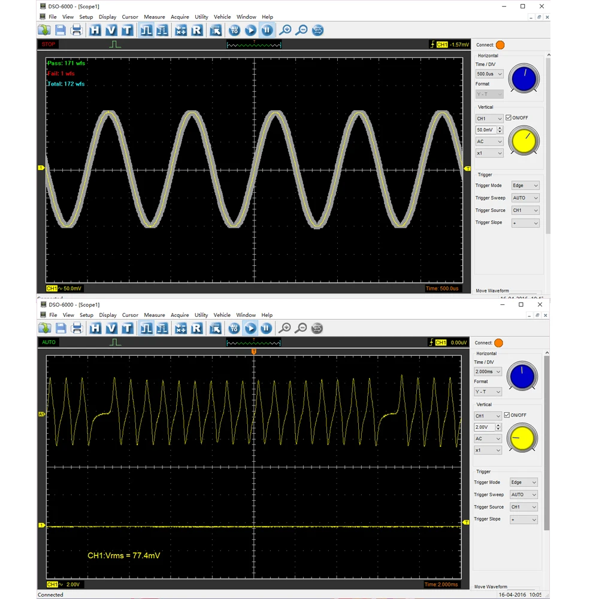Open Trigger Slope dropdown in bottom window
599x599 pixels.
pos(524,519)
